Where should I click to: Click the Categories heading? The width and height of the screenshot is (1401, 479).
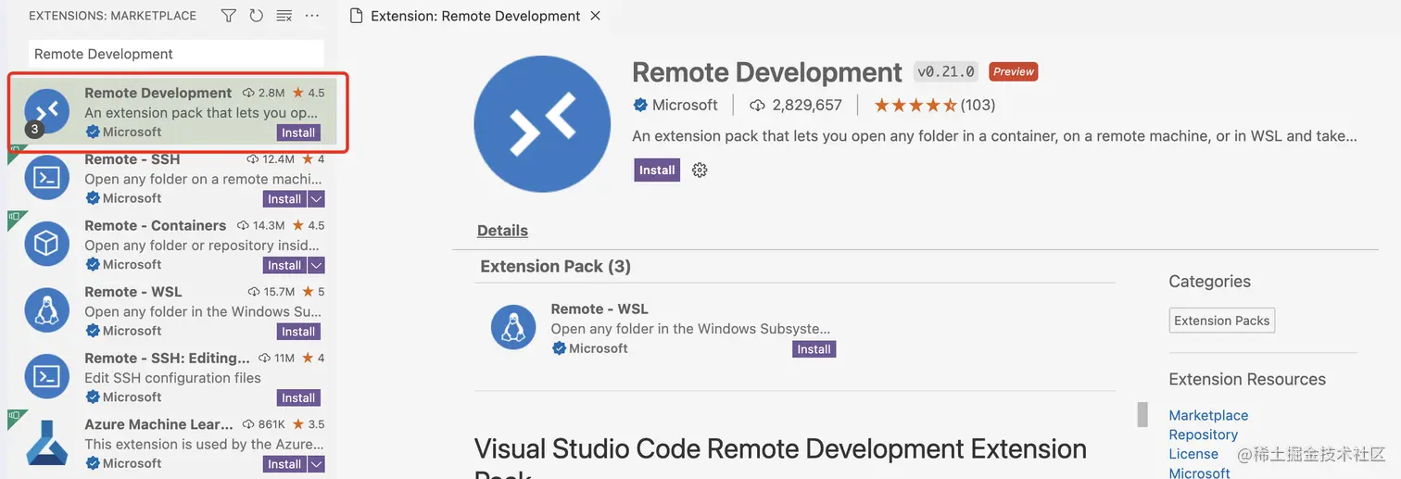point(1209,282)
